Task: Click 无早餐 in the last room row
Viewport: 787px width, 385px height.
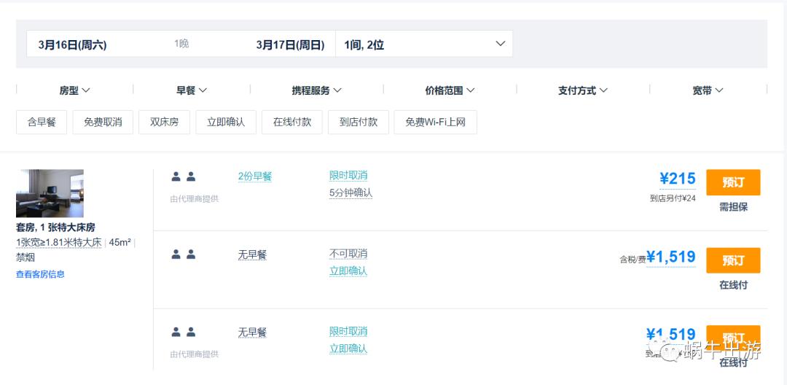Action: (x=252, y=332)
